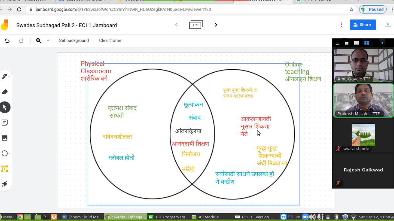Choose the Circle shape tool

tap(5, 154)
